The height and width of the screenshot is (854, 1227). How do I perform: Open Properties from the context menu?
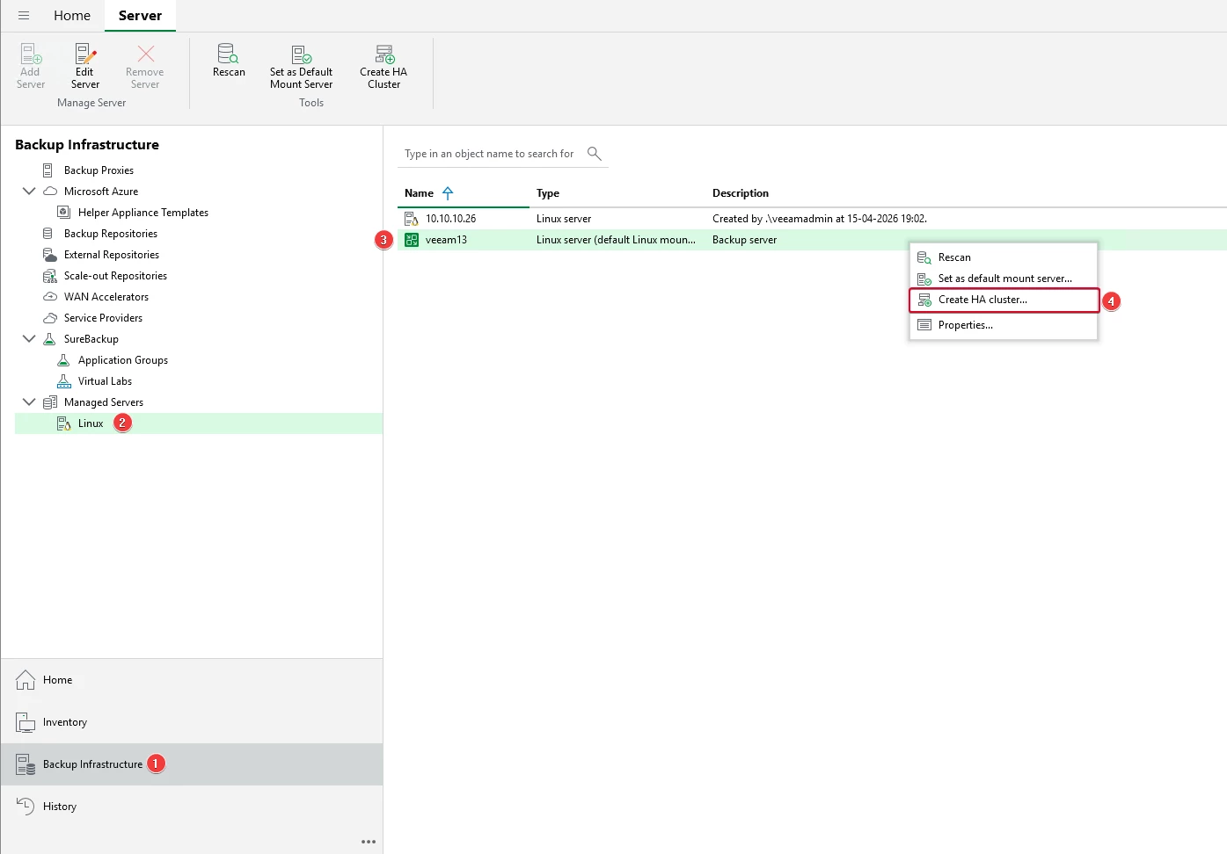(1004, 325)
